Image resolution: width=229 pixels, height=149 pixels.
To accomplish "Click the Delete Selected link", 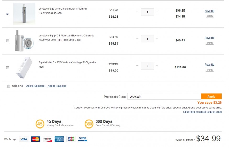I will [x=35, y=86].
